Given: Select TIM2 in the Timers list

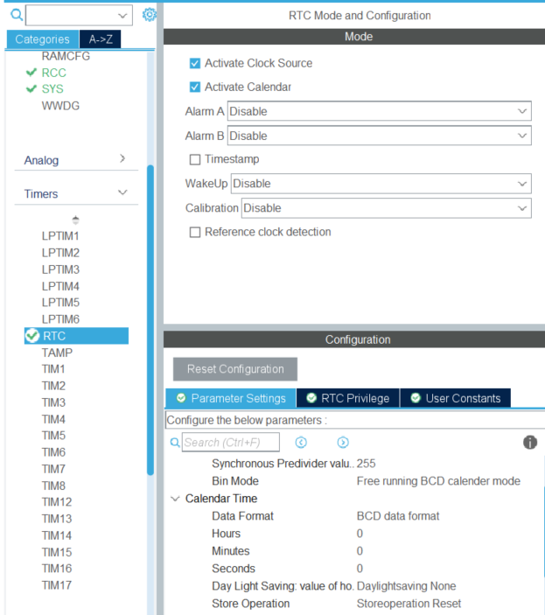Looking at the screenshot, I should click(x=53, y=386).
